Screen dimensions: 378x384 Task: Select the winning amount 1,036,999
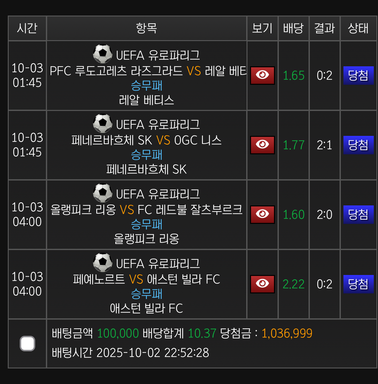click(287, 333)
